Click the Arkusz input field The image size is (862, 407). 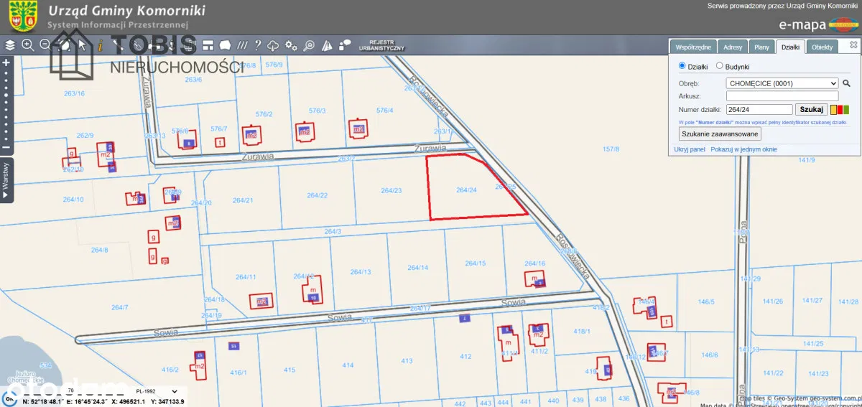tap(782, 96)
